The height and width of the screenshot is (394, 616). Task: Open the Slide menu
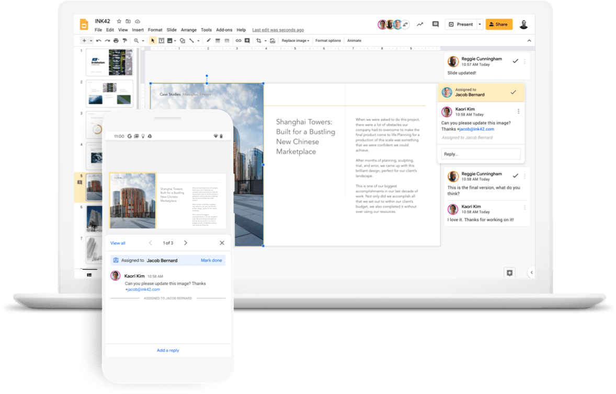pos(172,30)
